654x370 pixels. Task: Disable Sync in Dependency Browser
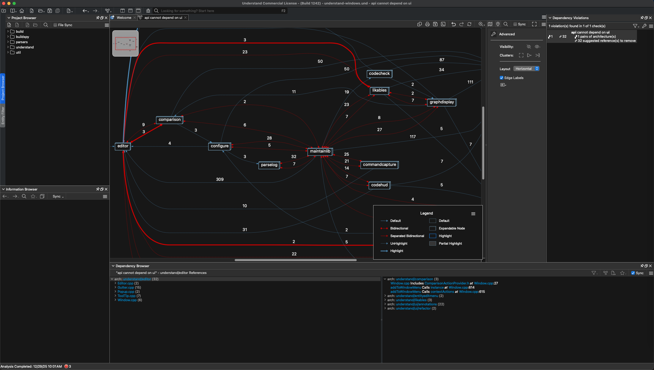coord(633,273)
